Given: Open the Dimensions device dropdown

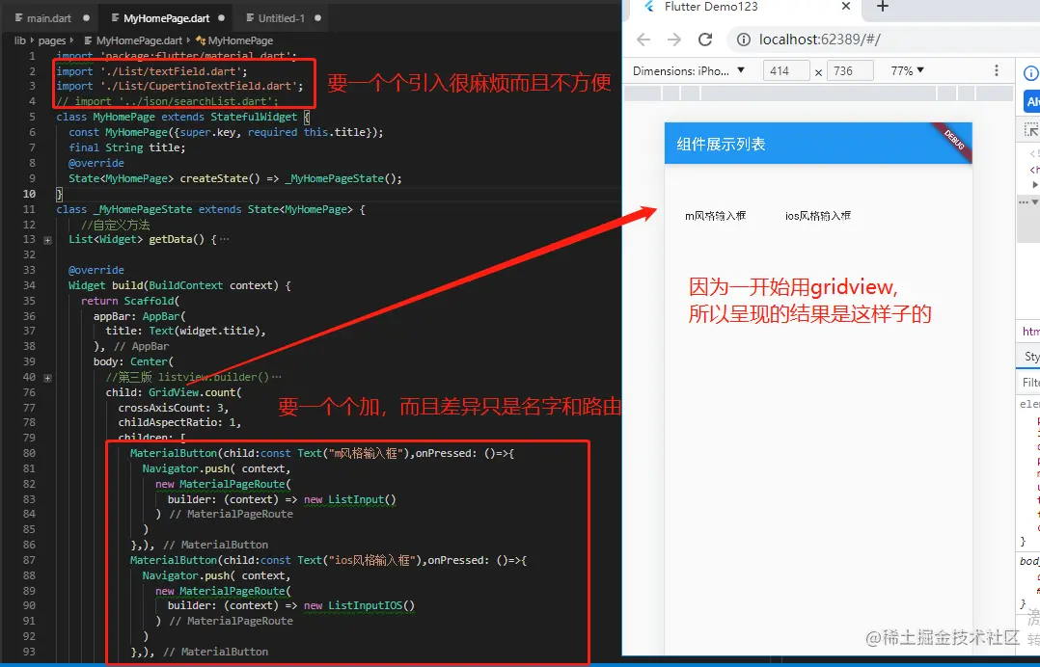Looking at the screenshot, I should tap(689, 71).
